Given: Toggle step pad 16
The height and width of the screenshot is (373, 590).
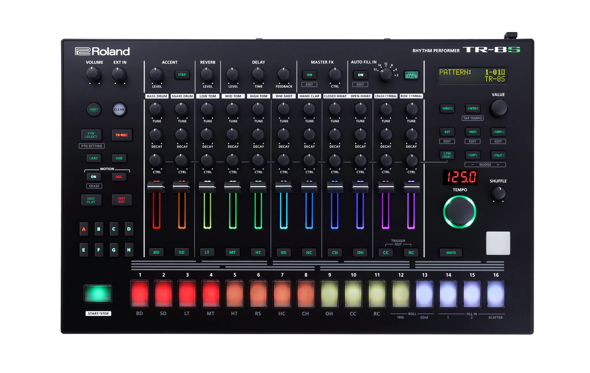Looking at the screenshot, I should coord(496,294).
